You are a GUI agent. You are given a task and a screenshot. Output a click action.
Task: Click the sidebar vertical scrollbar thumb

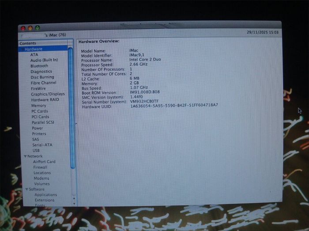coord(72,108)
